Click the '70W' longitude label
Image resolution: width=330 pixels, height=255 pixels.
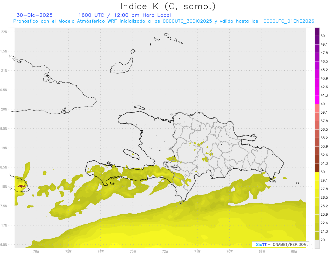[230, 251]
